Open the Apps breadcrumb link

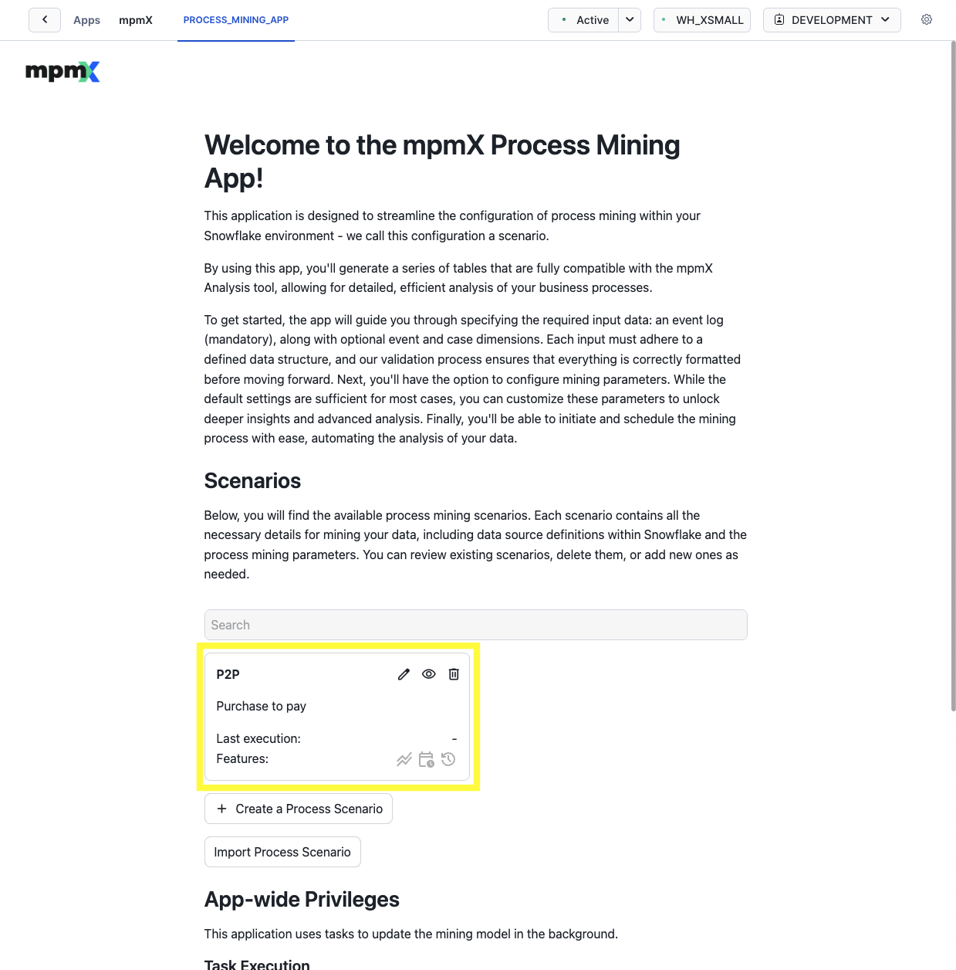[86, 20]
